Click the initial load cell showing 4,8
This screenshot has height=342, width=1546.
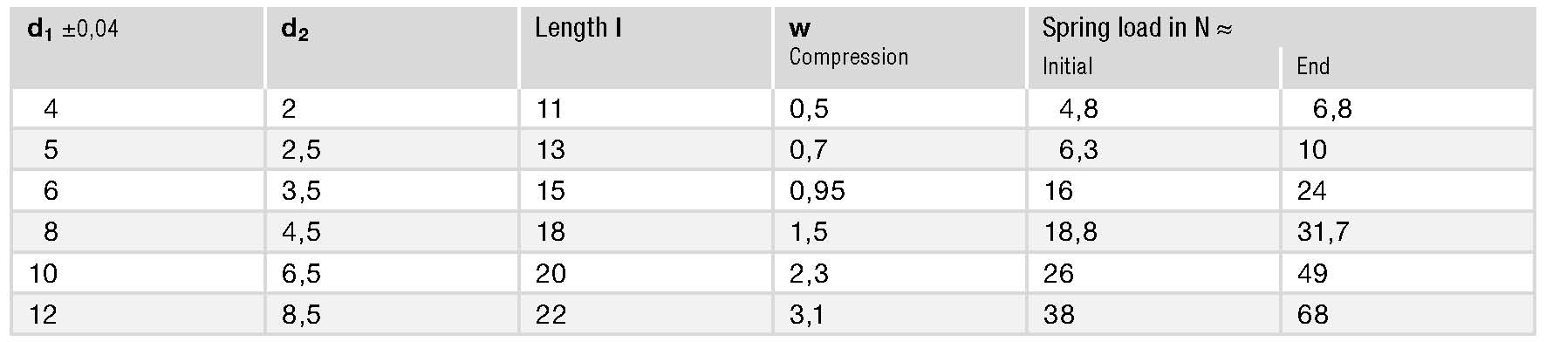[x=1078, y=109]
